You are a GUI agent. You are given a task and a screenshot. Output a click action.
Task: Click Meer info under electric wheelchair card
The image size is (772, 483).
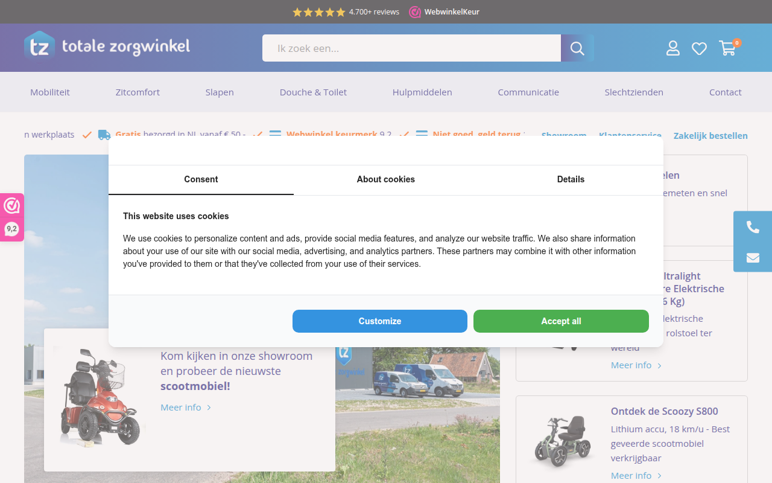636,365
